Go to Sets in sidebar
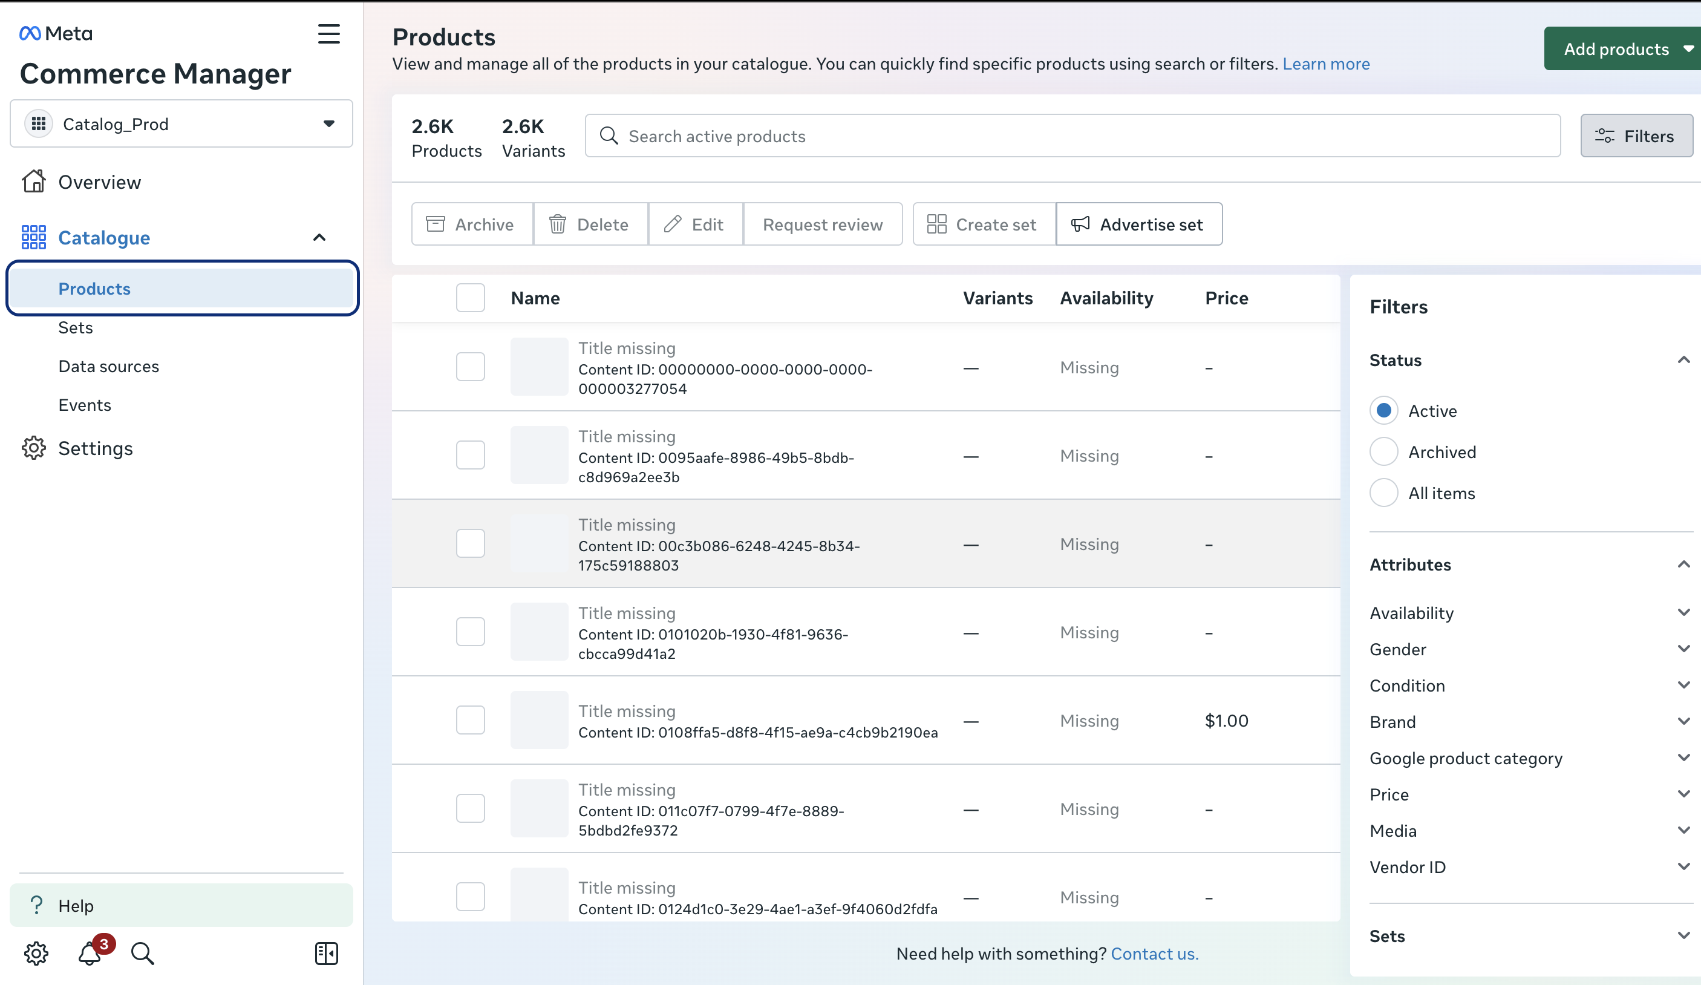Image resolution: width=1701 pixels, height=985 pixels. pos(76,327)
